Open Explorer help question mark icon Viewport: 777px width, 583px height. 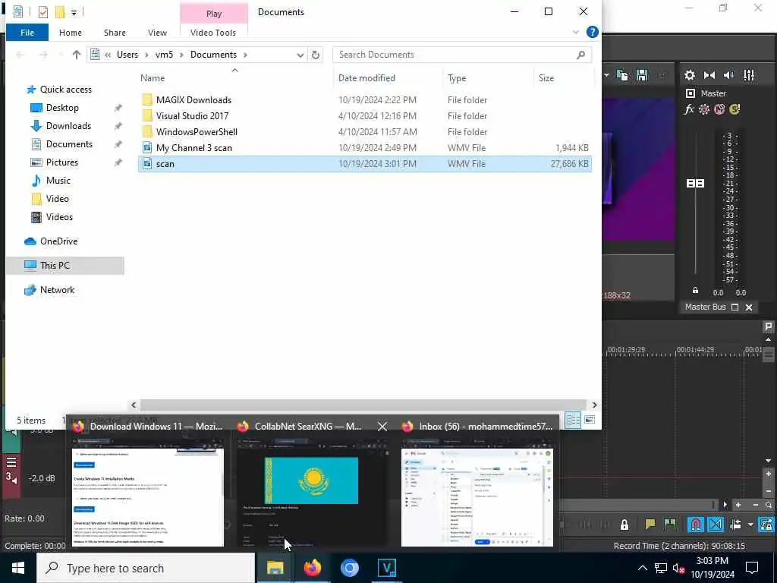pyautogui.click(x=592, y=32)
